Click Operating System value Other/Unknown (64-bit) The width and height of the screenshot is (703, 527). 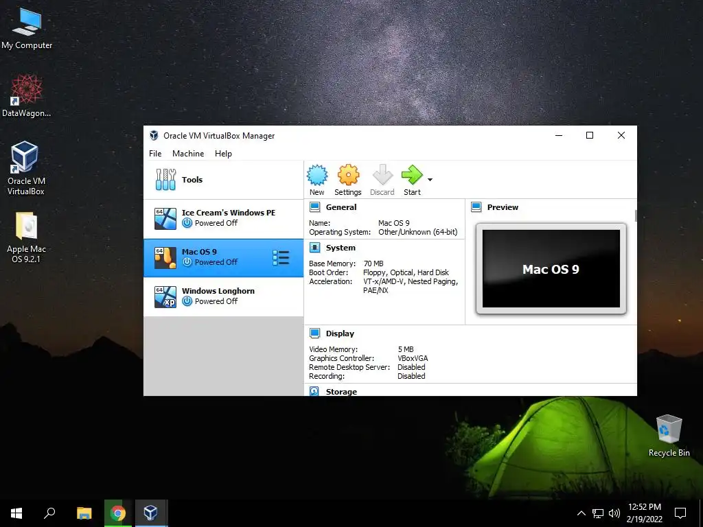tap(418, 232)
